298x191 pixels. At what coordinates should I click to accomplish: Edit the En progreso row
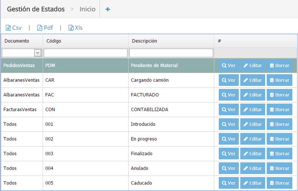pyautogui.click(x=253, y=139)
